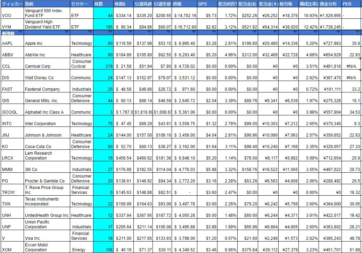
Task: Open filter icon in 株数 column
Action: (110, 32)
